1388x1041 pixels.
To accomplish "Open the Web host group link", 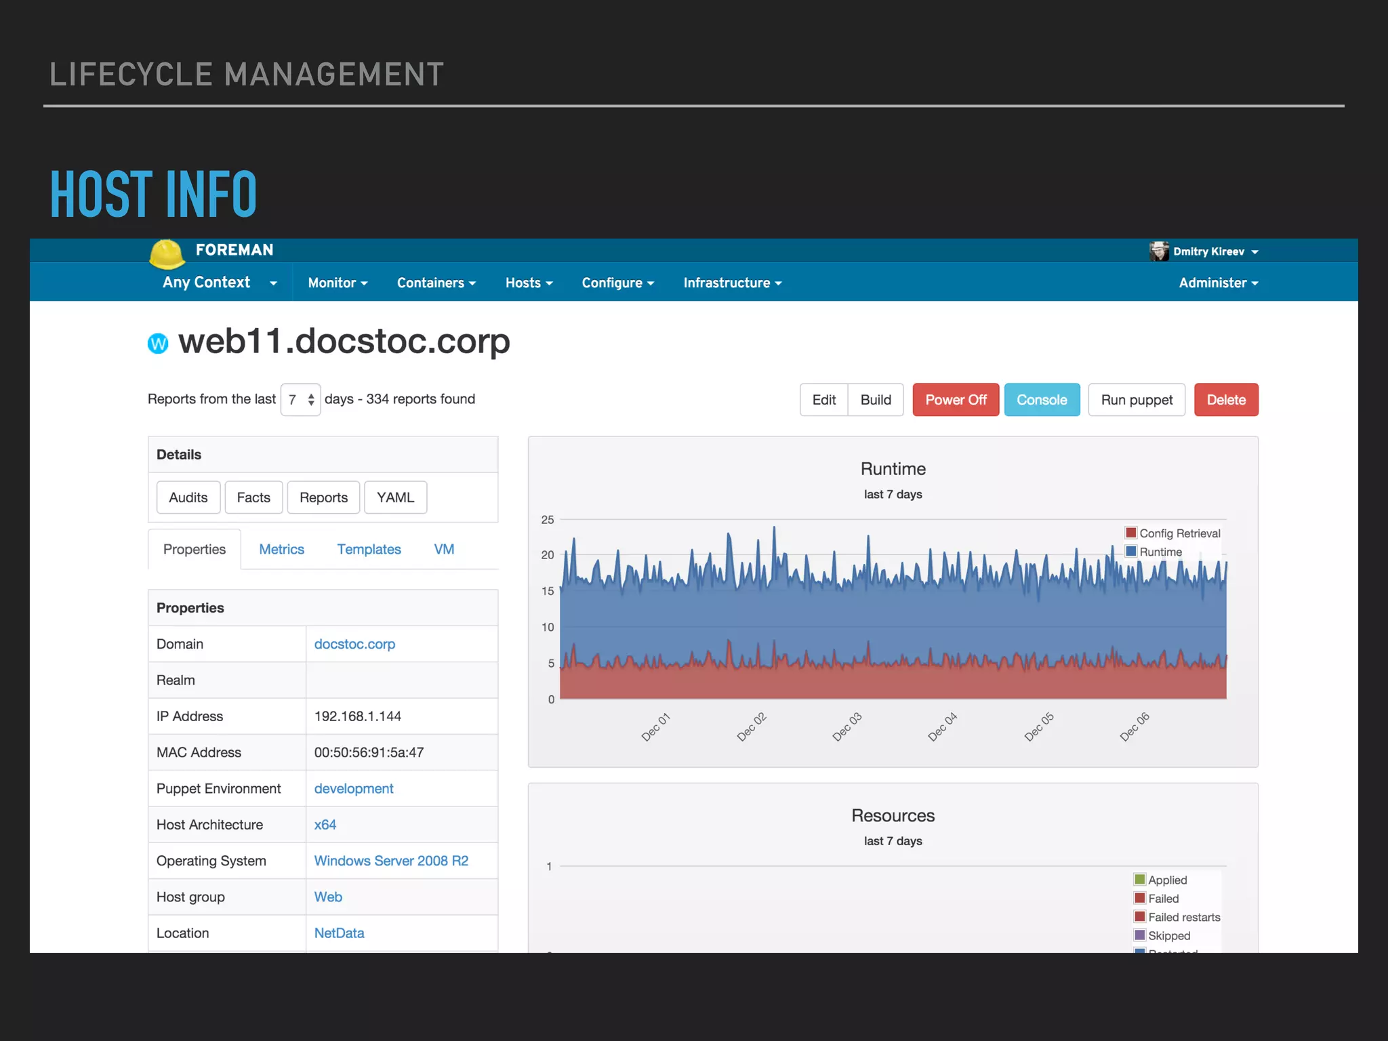I will pyautogui.click(x=328, y=897).
